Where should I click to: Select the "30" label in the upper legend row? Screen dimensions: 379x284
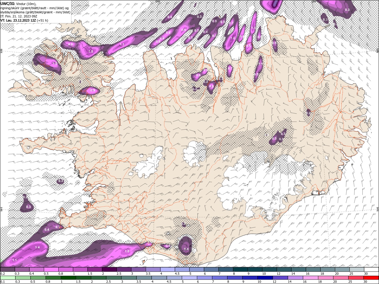366,274
